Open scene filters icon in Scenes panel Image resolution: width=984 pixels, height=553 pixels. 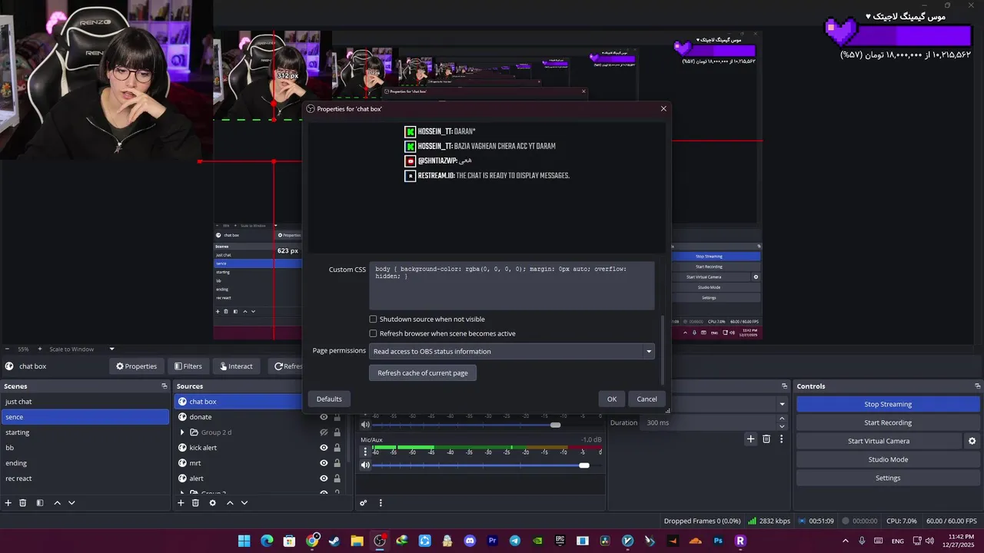coord(39,503)
